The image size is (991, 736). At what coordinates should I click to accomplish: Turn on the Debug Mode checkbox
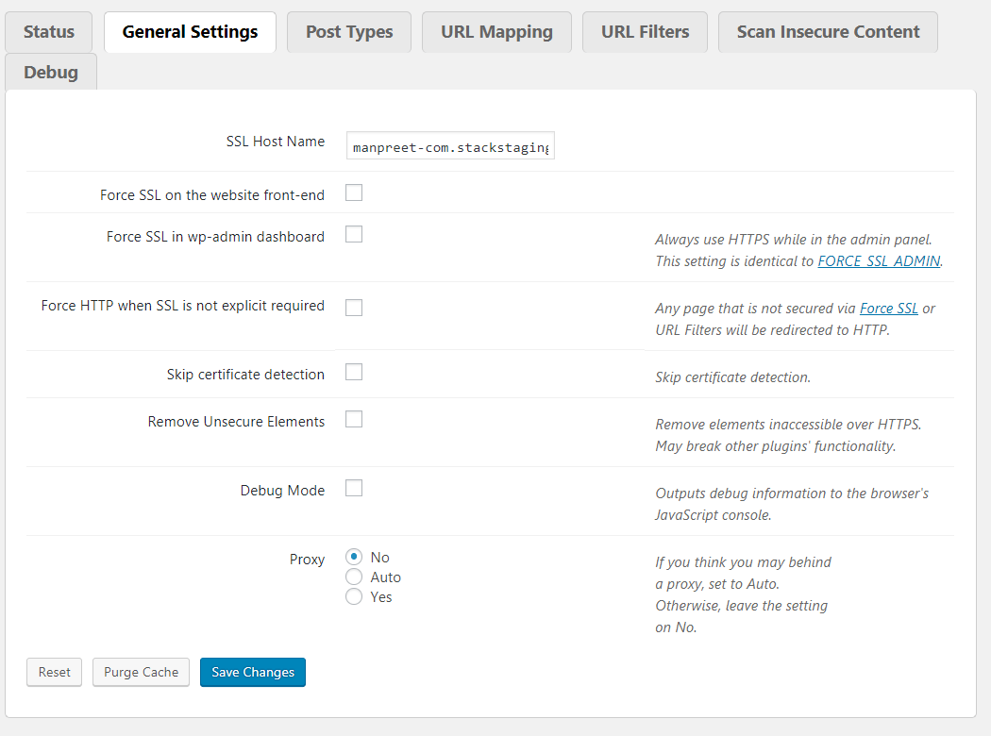pos(354,489)
